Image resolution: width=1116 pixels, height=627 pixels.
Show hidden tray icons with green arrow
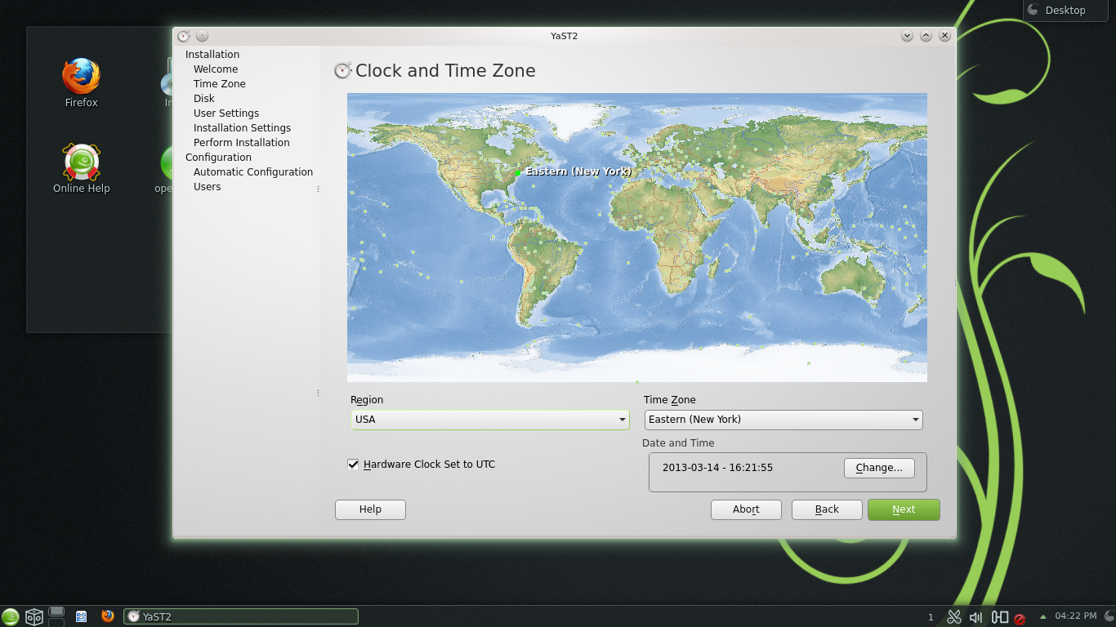1042,616
